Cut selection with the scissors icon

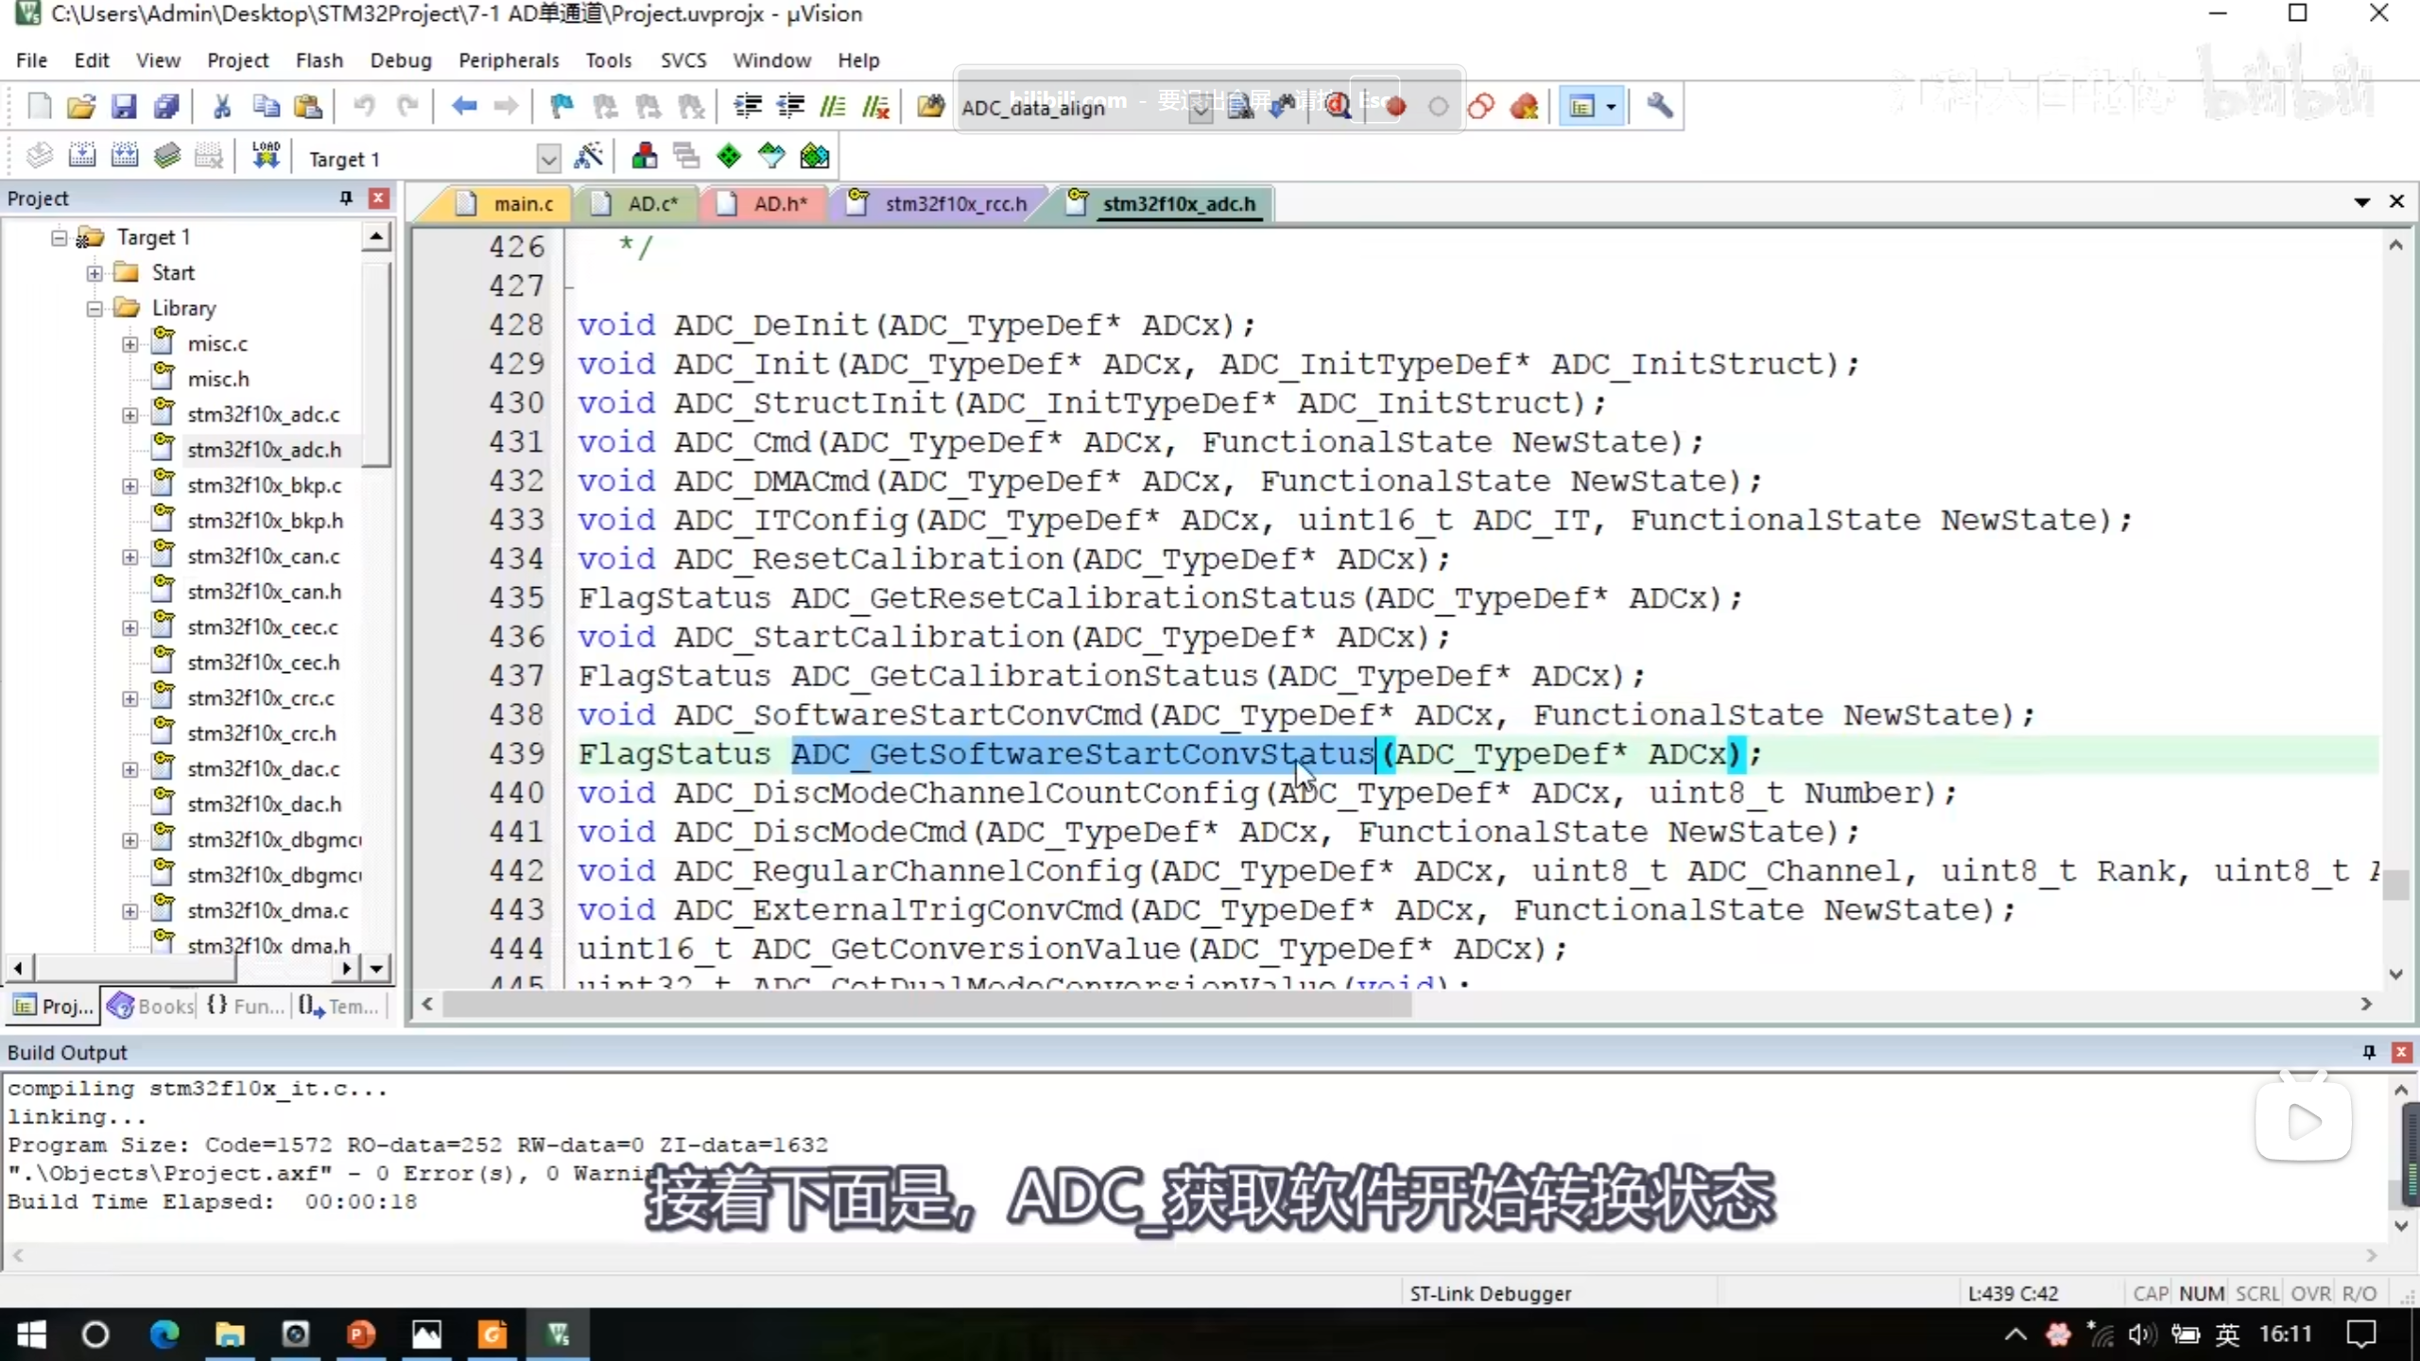click(x=222, y=106)
